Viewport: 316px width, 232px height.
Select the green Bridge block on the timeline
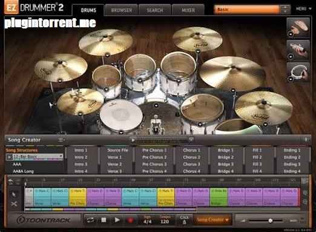point(219,197)
